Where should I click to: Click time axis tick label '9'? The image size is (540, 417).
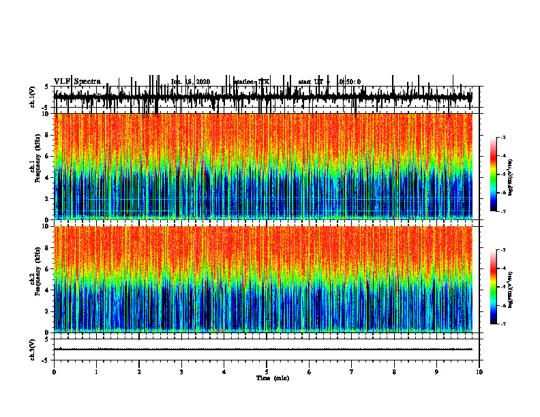[x=436, y=372]
